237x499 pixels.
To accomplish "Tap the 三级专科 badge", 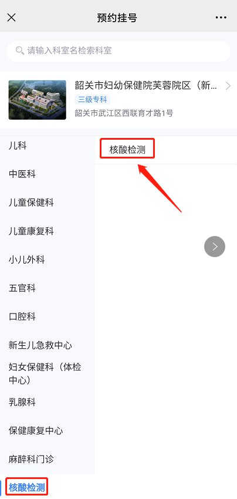I will point(93,100).
